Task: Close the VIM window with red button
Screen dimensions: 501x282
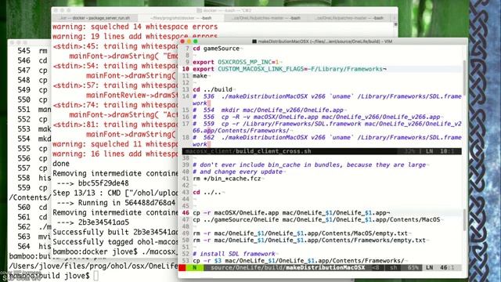Action: 182,42
